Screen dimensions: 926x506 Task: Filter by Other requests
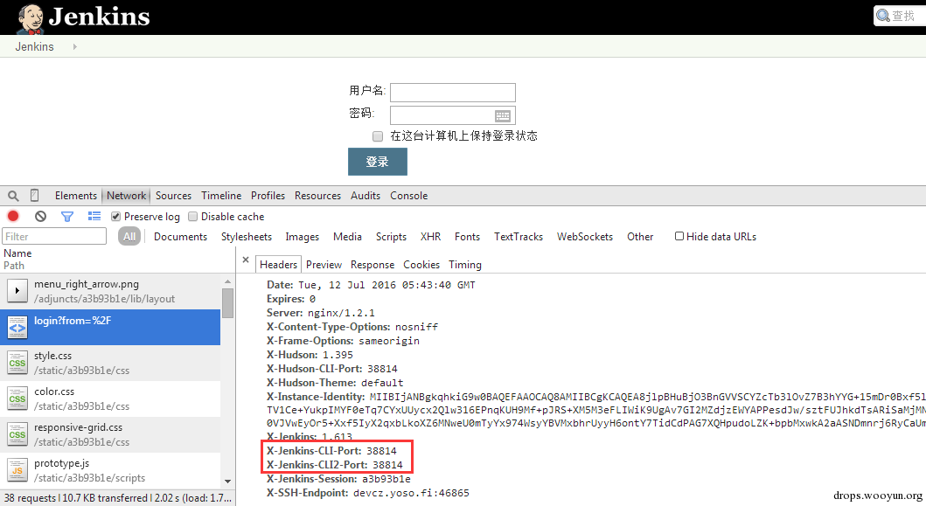[640, 236]
